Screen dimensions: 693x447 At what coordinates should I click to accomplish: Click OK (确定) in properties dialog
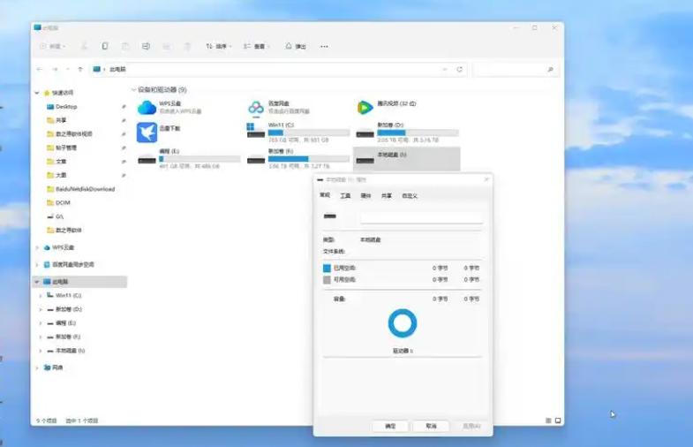390,426
